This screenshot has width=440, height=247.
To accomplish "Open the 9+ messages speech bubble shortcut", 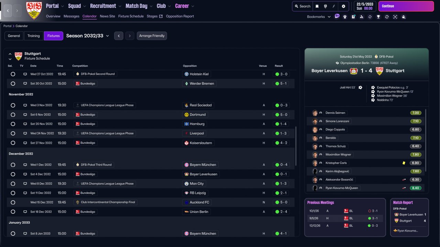I will coord(337,16).
